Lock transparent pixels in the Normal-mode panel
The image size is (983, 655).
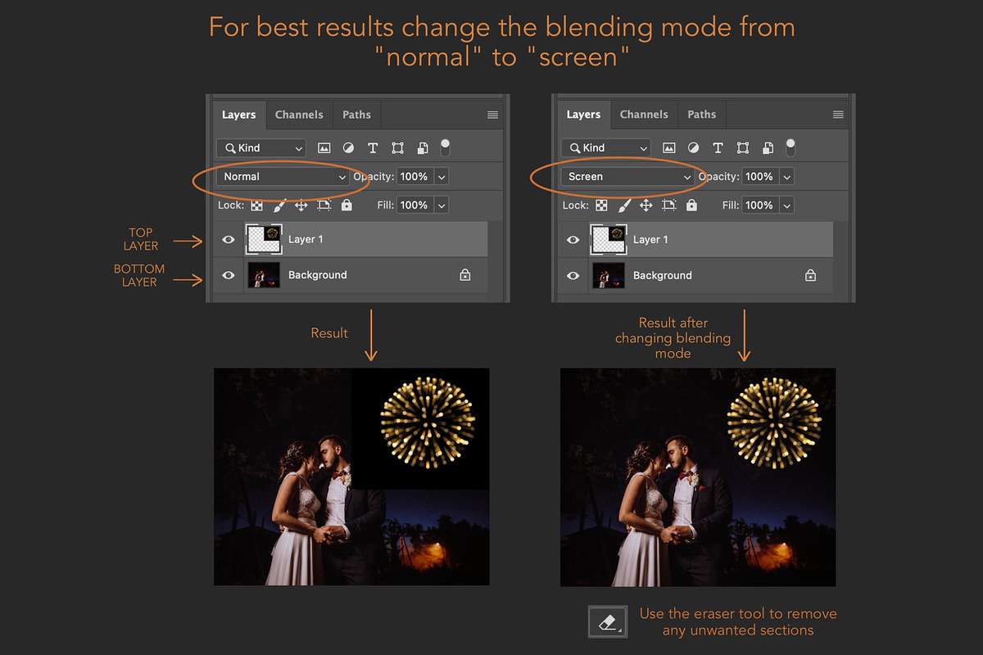coord(257,206)
